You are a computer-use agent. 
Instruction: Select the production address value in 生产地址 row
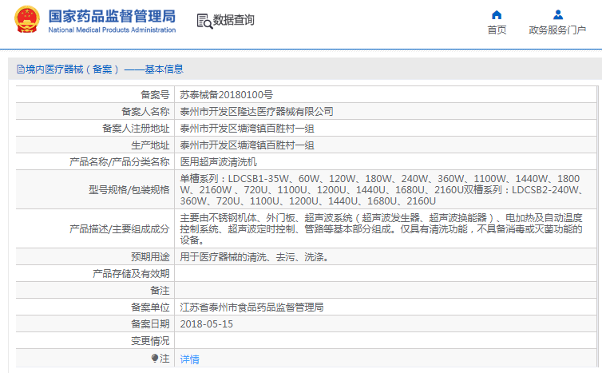click(247, 145)
